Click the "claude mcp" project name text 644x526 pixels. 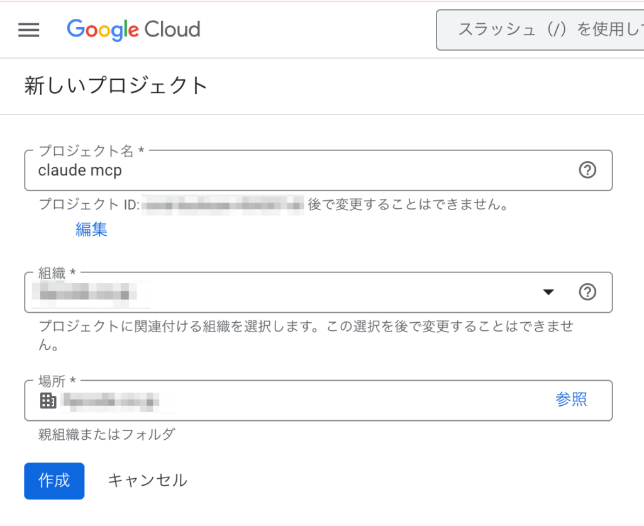pos(80,171)
